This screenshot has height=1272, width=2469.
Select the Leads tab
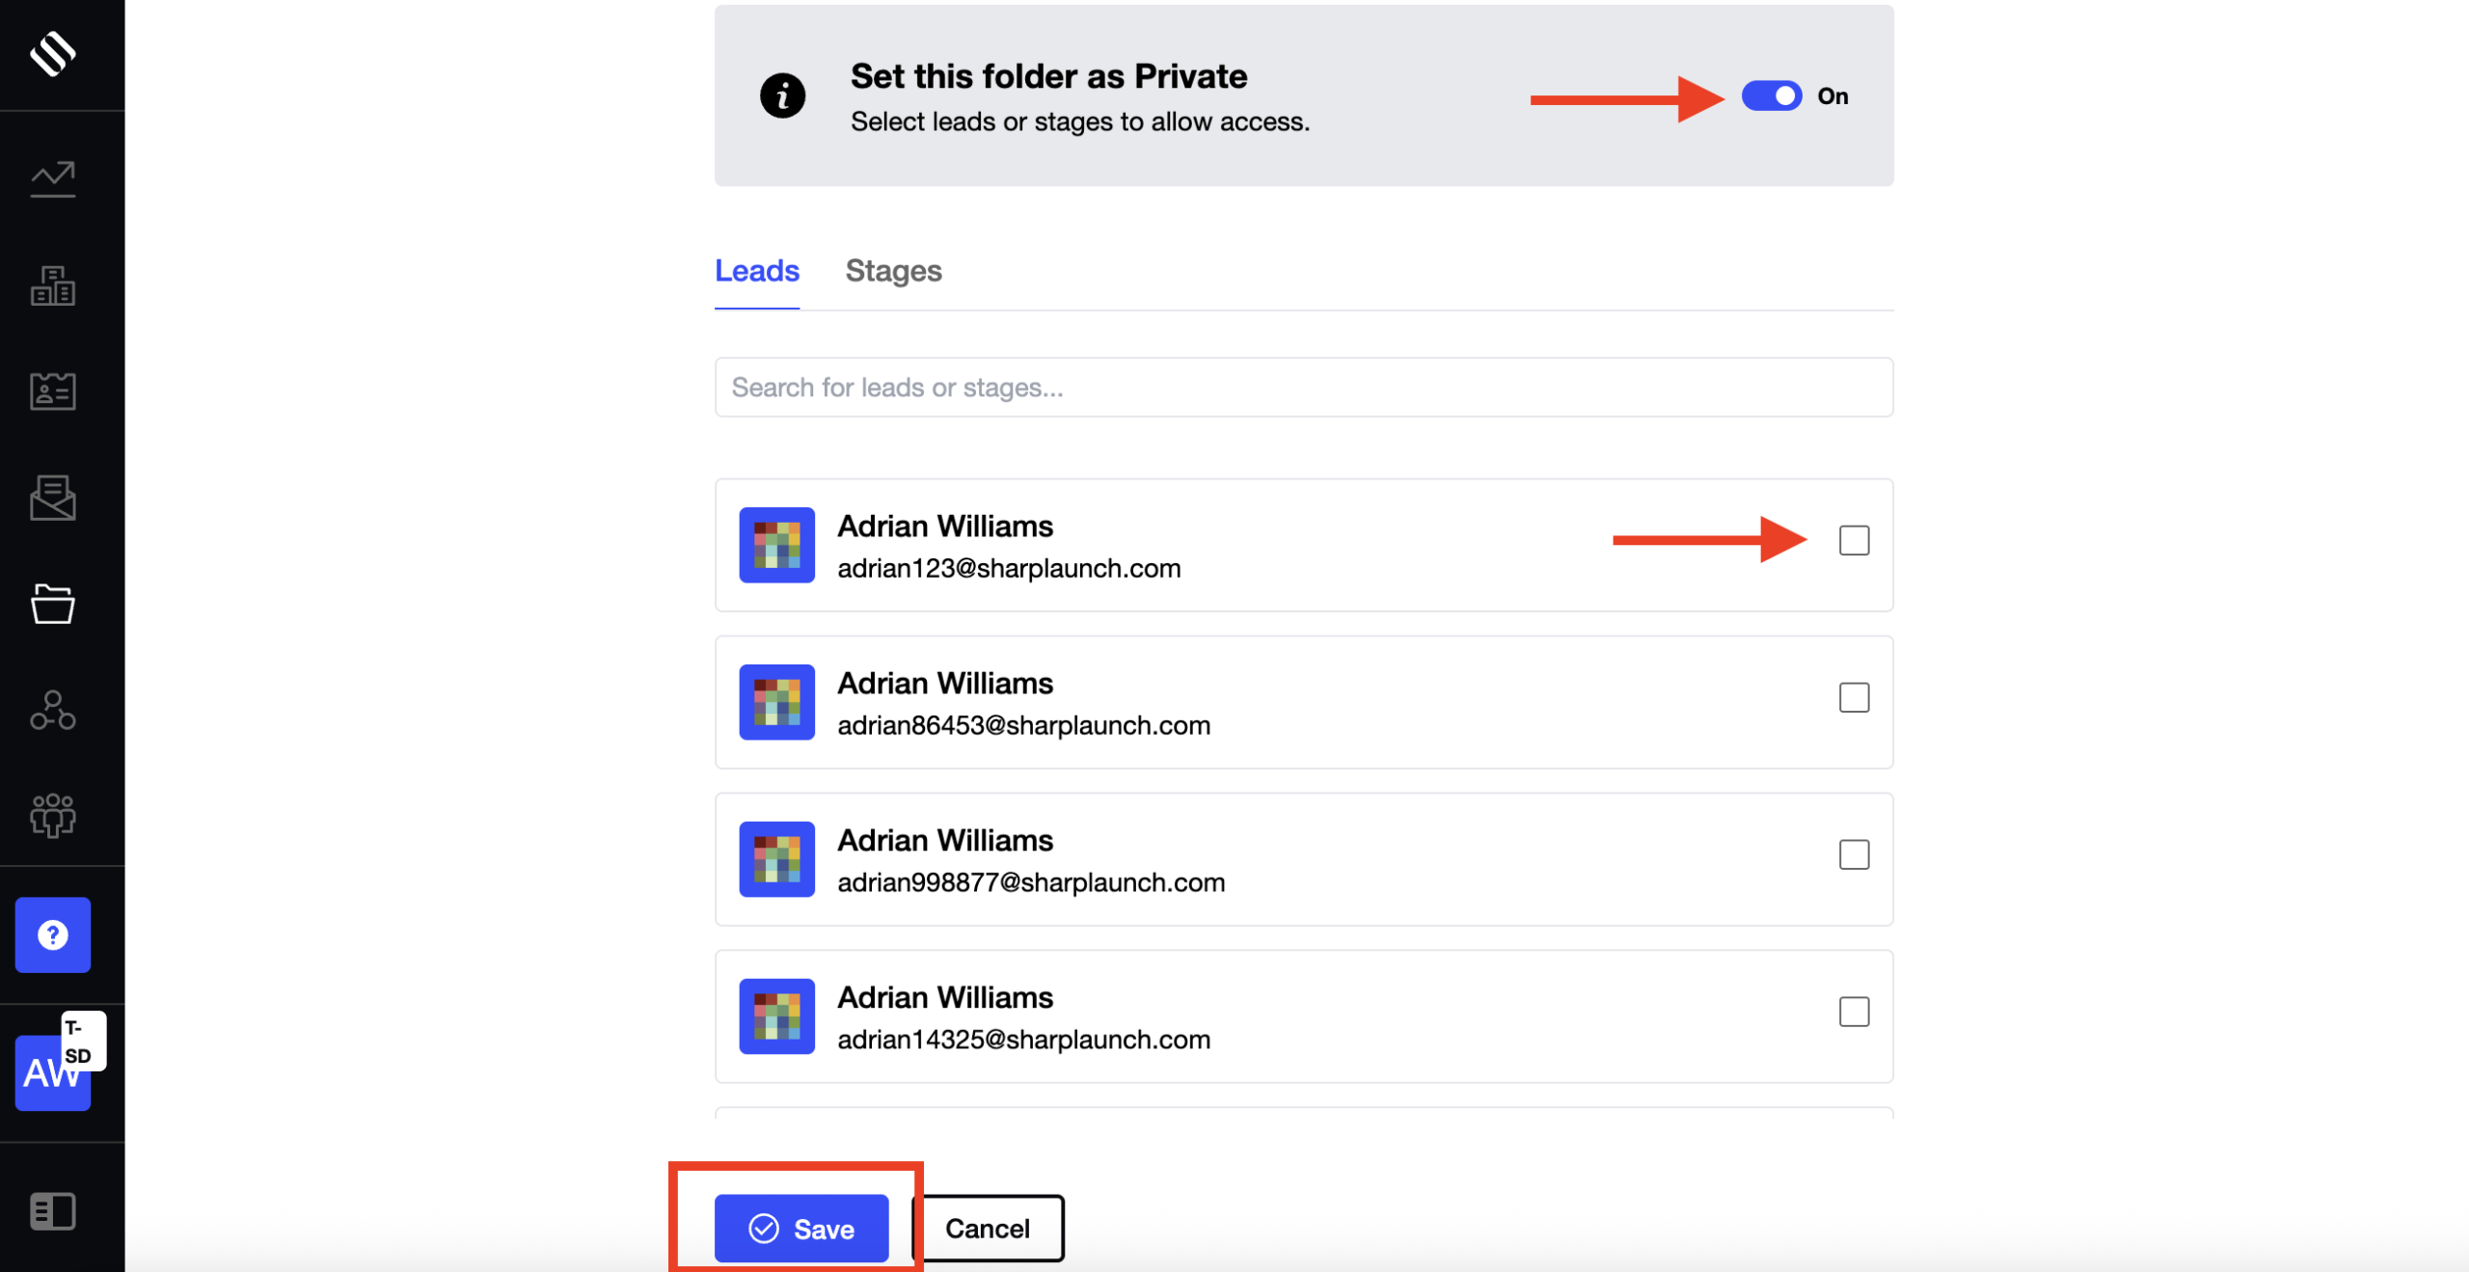[x=756, y=271]
